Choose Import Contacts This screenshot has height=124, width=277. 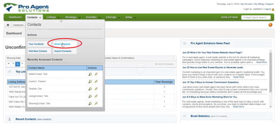pyautogui.click(x=65, y=51)
